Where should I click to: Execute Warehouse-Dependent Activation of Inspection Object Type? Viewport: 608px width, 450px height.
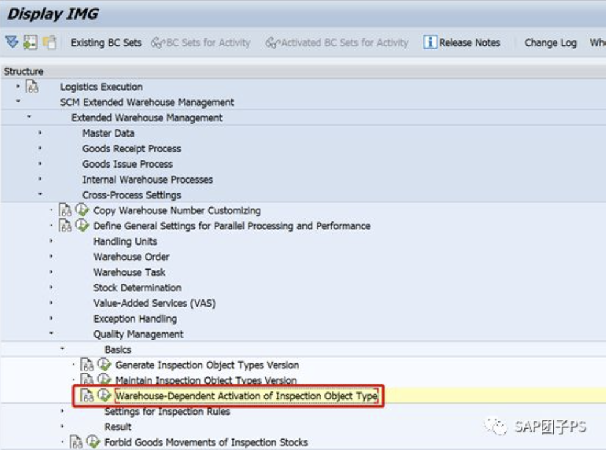pyautogui.click(x=104, y=395)
